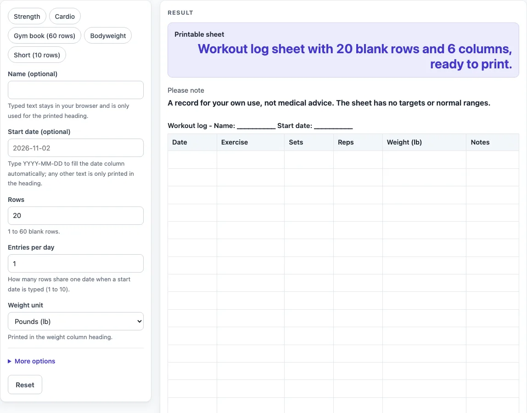Select the Notes column header
The image size is (527, 413).
[493, 142]
